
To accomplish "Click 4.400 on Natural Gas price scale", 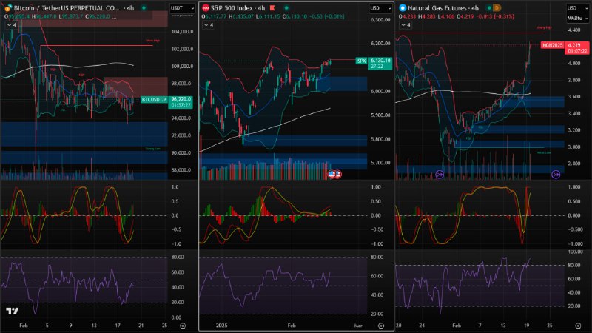I will tap(574, 30).
